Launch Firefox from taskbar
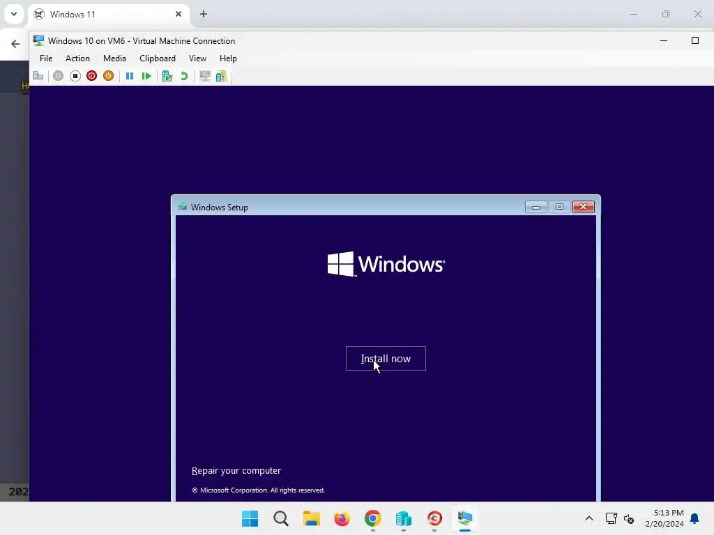 342,518
